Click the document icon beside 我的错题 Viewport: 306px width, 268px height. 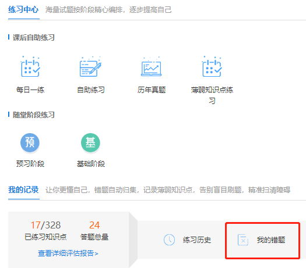243,240
